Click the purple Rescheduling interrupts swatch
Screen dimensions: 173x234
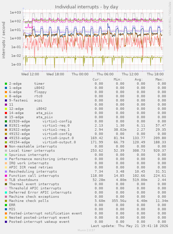[x=6, y=172]
